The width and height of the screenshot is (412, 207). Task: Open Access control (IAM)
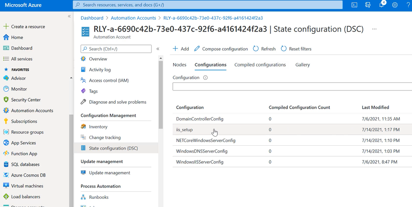[x=109, y=80]
